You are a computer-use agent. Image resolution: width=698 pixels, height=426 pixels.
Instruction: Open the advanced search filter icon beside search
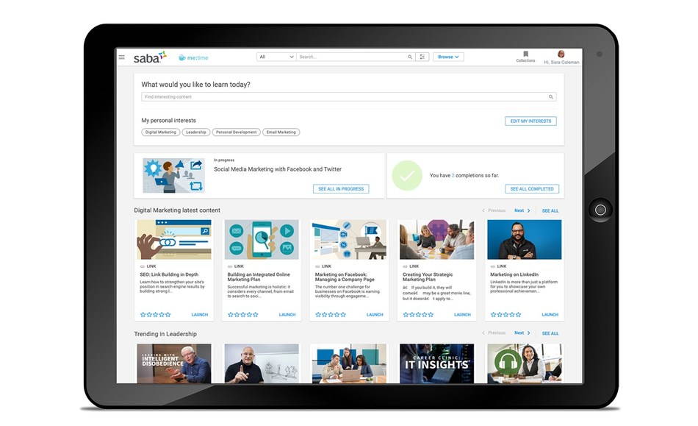(x=422, y=57)
